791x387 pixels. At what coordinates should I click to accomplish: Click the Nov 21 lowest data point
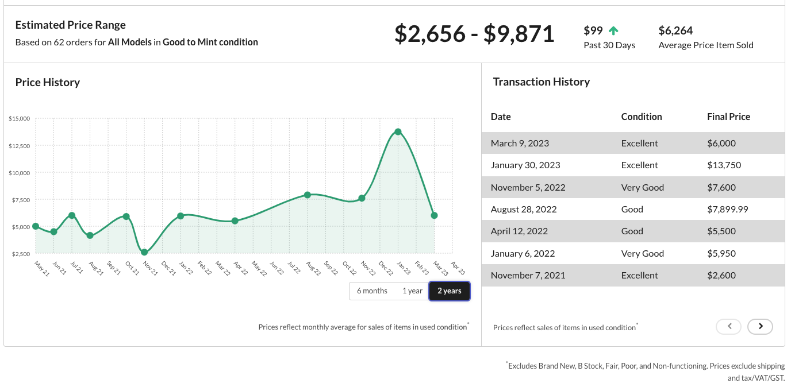click(144, 253)
